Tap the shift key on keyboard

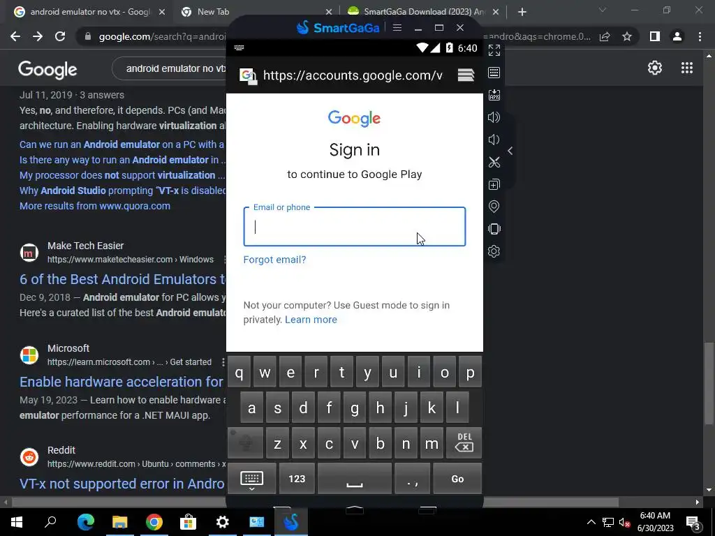(246, 442)
